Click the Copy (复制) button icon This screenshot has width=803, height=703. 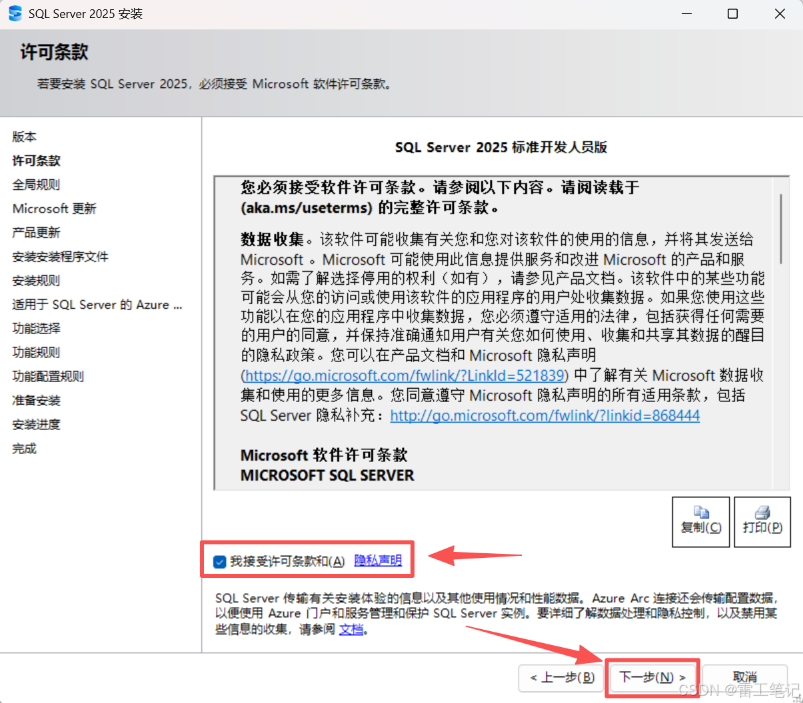click(x=701, y=512)
